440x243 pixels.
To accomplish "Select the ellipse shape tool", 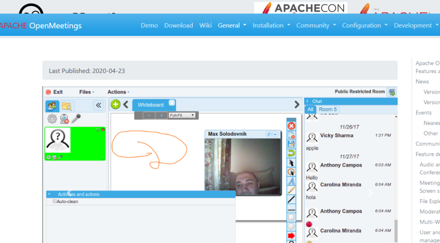I will coord(291,226).
